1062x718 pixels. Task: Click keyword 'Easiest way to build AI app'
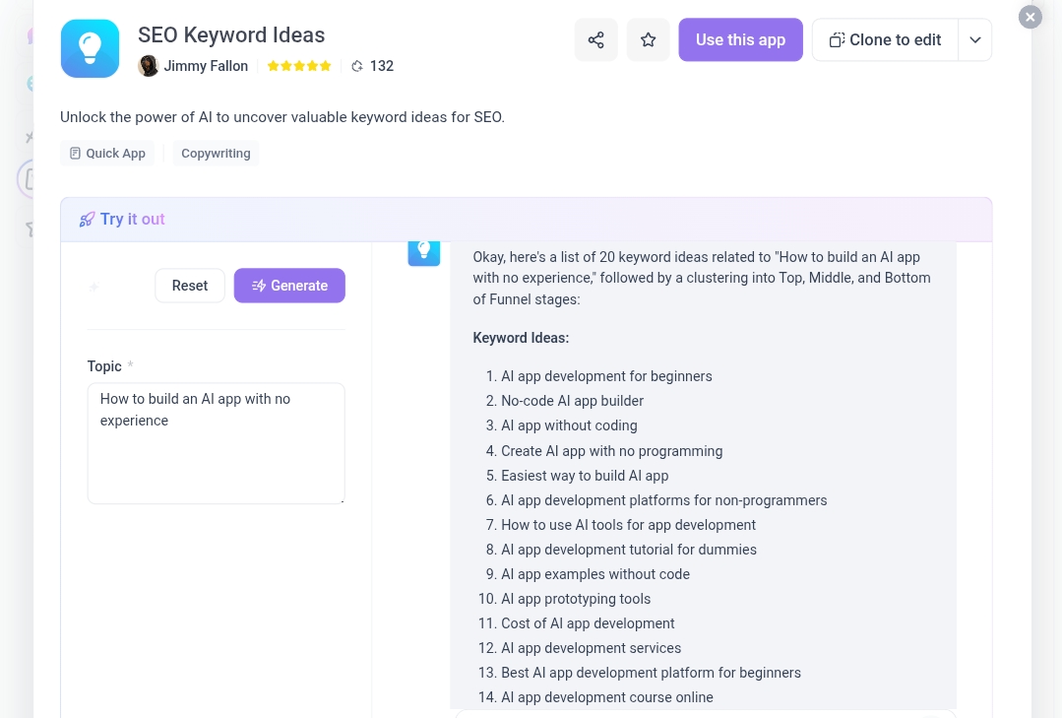point(585,476)
